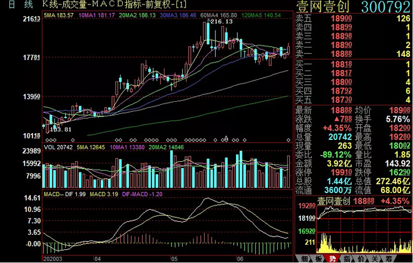Click the 量比 value 1.85
The image size is (413, 263).
click(x=402, y=155)
